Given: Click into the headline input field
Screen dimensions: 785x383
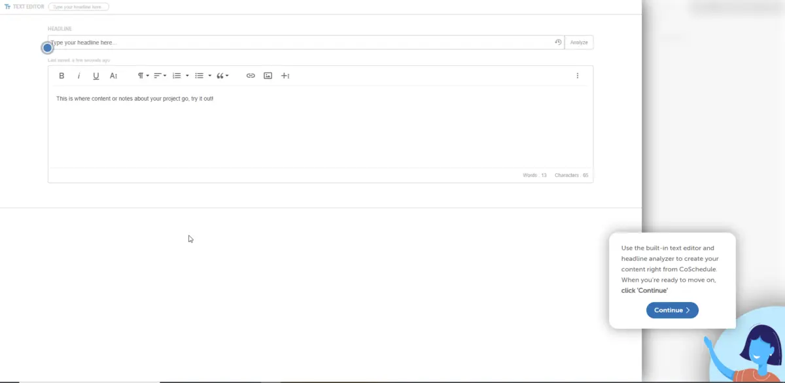Looking at the screenshot, I should 301,42.
